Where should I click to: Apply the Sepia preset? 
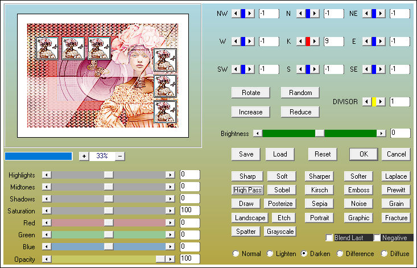(x=319, y=204)
